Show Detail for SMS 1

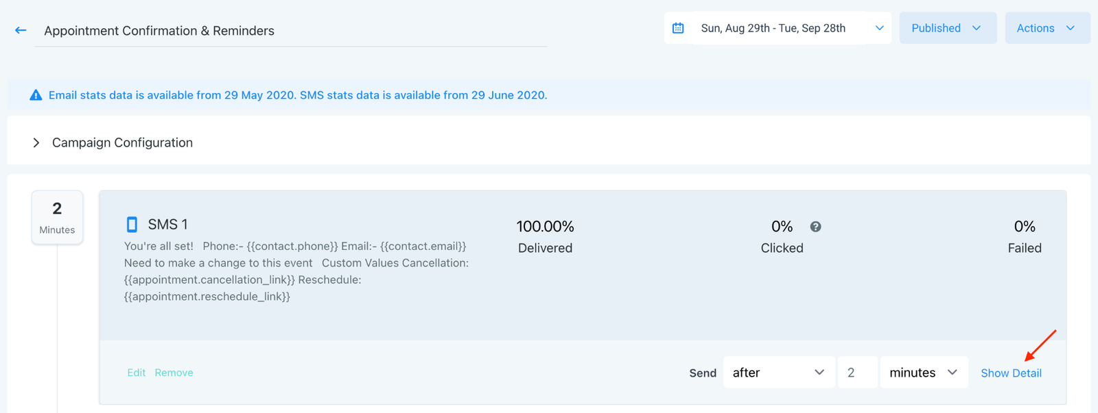pyautogui.click(x=1010, y=373)
